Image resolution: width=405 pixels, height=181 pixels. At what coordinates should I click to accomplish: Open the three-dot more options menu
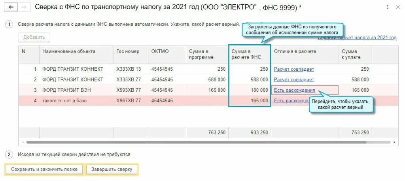click(x=387, y=7)
